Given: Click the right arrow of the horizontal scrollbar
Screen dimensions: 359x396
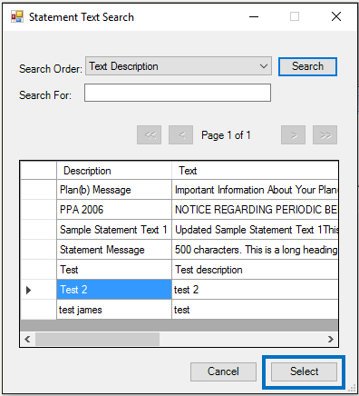Looking at the screenshot, I should point(331,339).
